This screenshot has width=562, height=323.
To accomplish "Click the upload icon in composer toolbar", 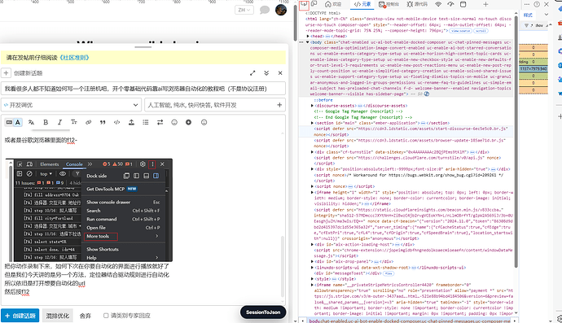I will 131,123.
